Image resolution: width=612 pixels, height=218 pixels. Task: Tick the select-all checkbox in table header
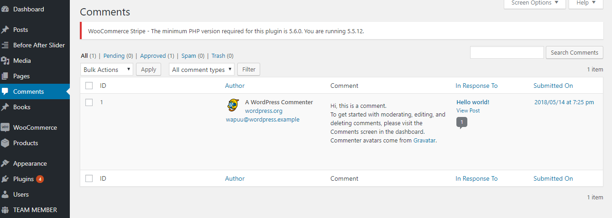click(x=89, y=86)
